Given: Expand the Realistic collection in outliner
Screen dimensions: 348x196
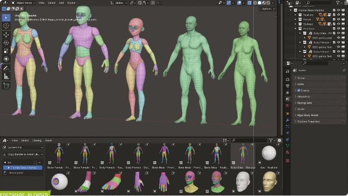Looking at the screenshot, I should coord(296,15).
